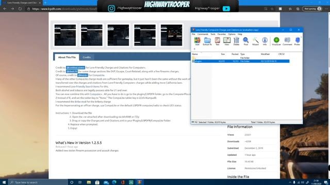Open the Computer+ link in description
330x185 pixels.
(96, 94)
